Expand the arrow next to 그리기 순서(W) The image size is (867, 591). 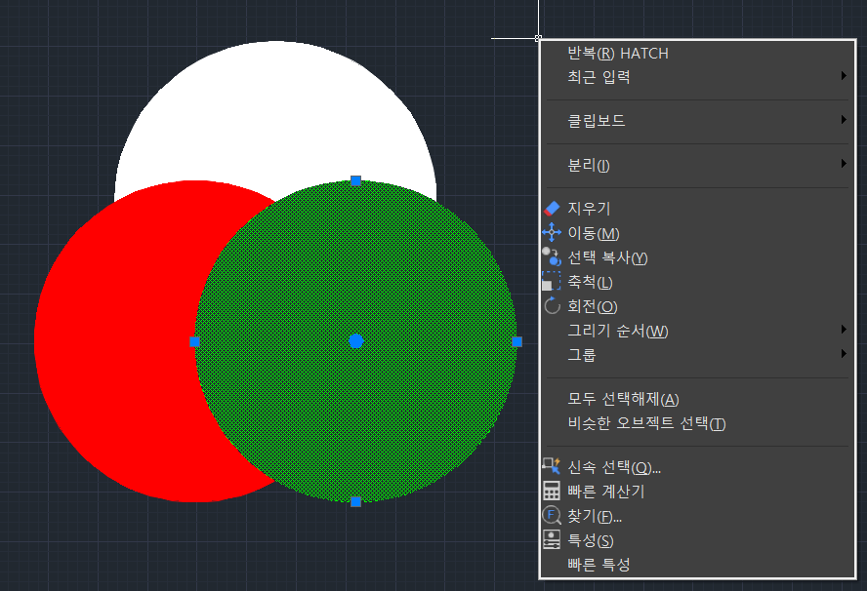click(844, 330)
